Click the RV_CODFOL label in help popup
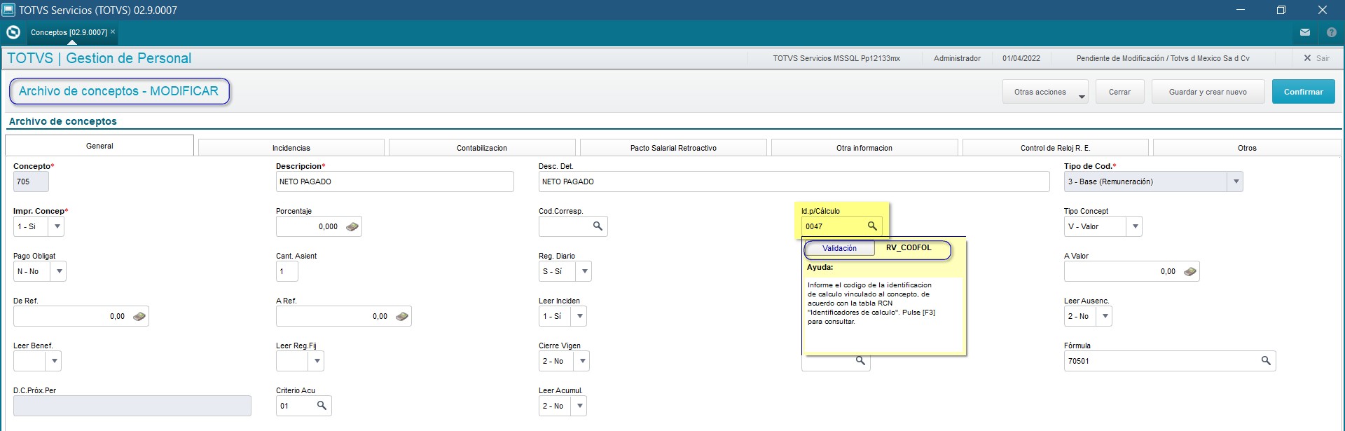The image size is (1345, 431). [x=909, y=247]
